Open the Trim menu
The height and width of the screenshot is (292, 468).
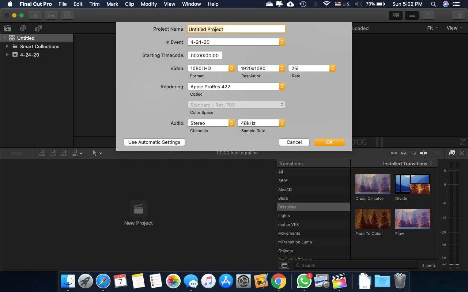point(94,4)
